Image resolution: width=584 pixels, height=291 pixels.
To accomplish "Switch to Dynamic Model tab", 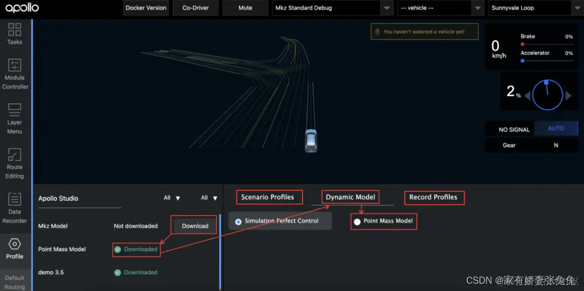I will [351, 197].
